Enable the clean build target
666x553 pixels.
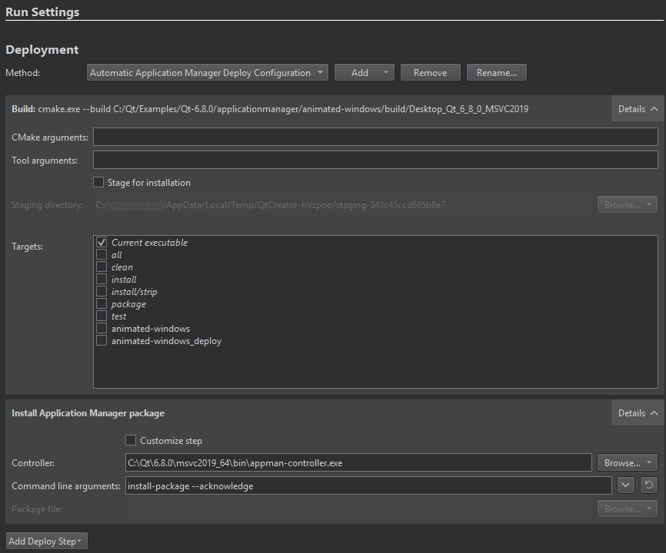click(x=102, y=267)
